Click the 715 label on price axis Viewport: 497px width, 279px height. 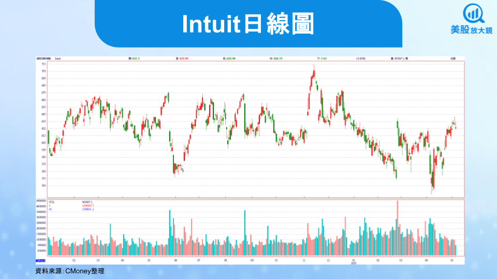[x=43, y=64]
